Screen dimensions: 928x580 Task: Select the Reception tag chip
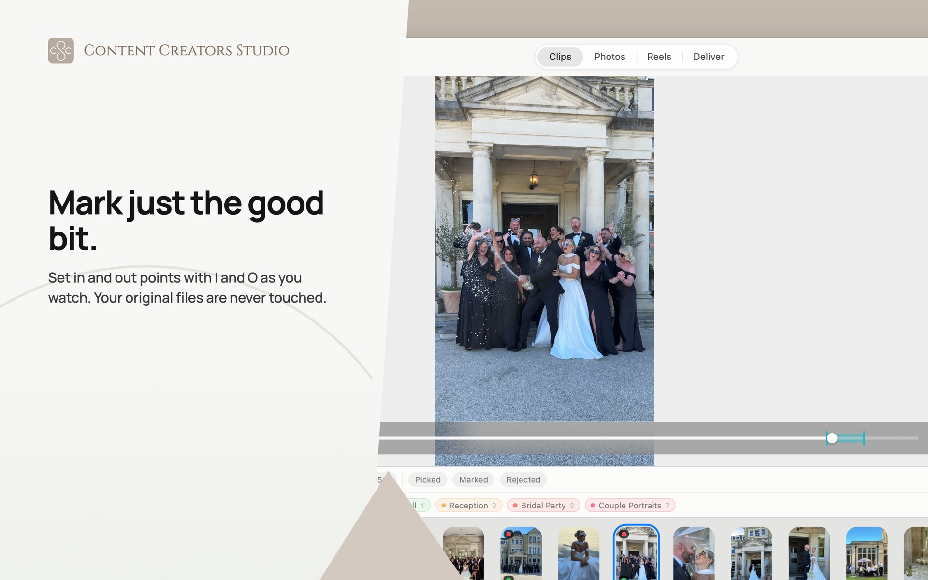tap(469, 506)
